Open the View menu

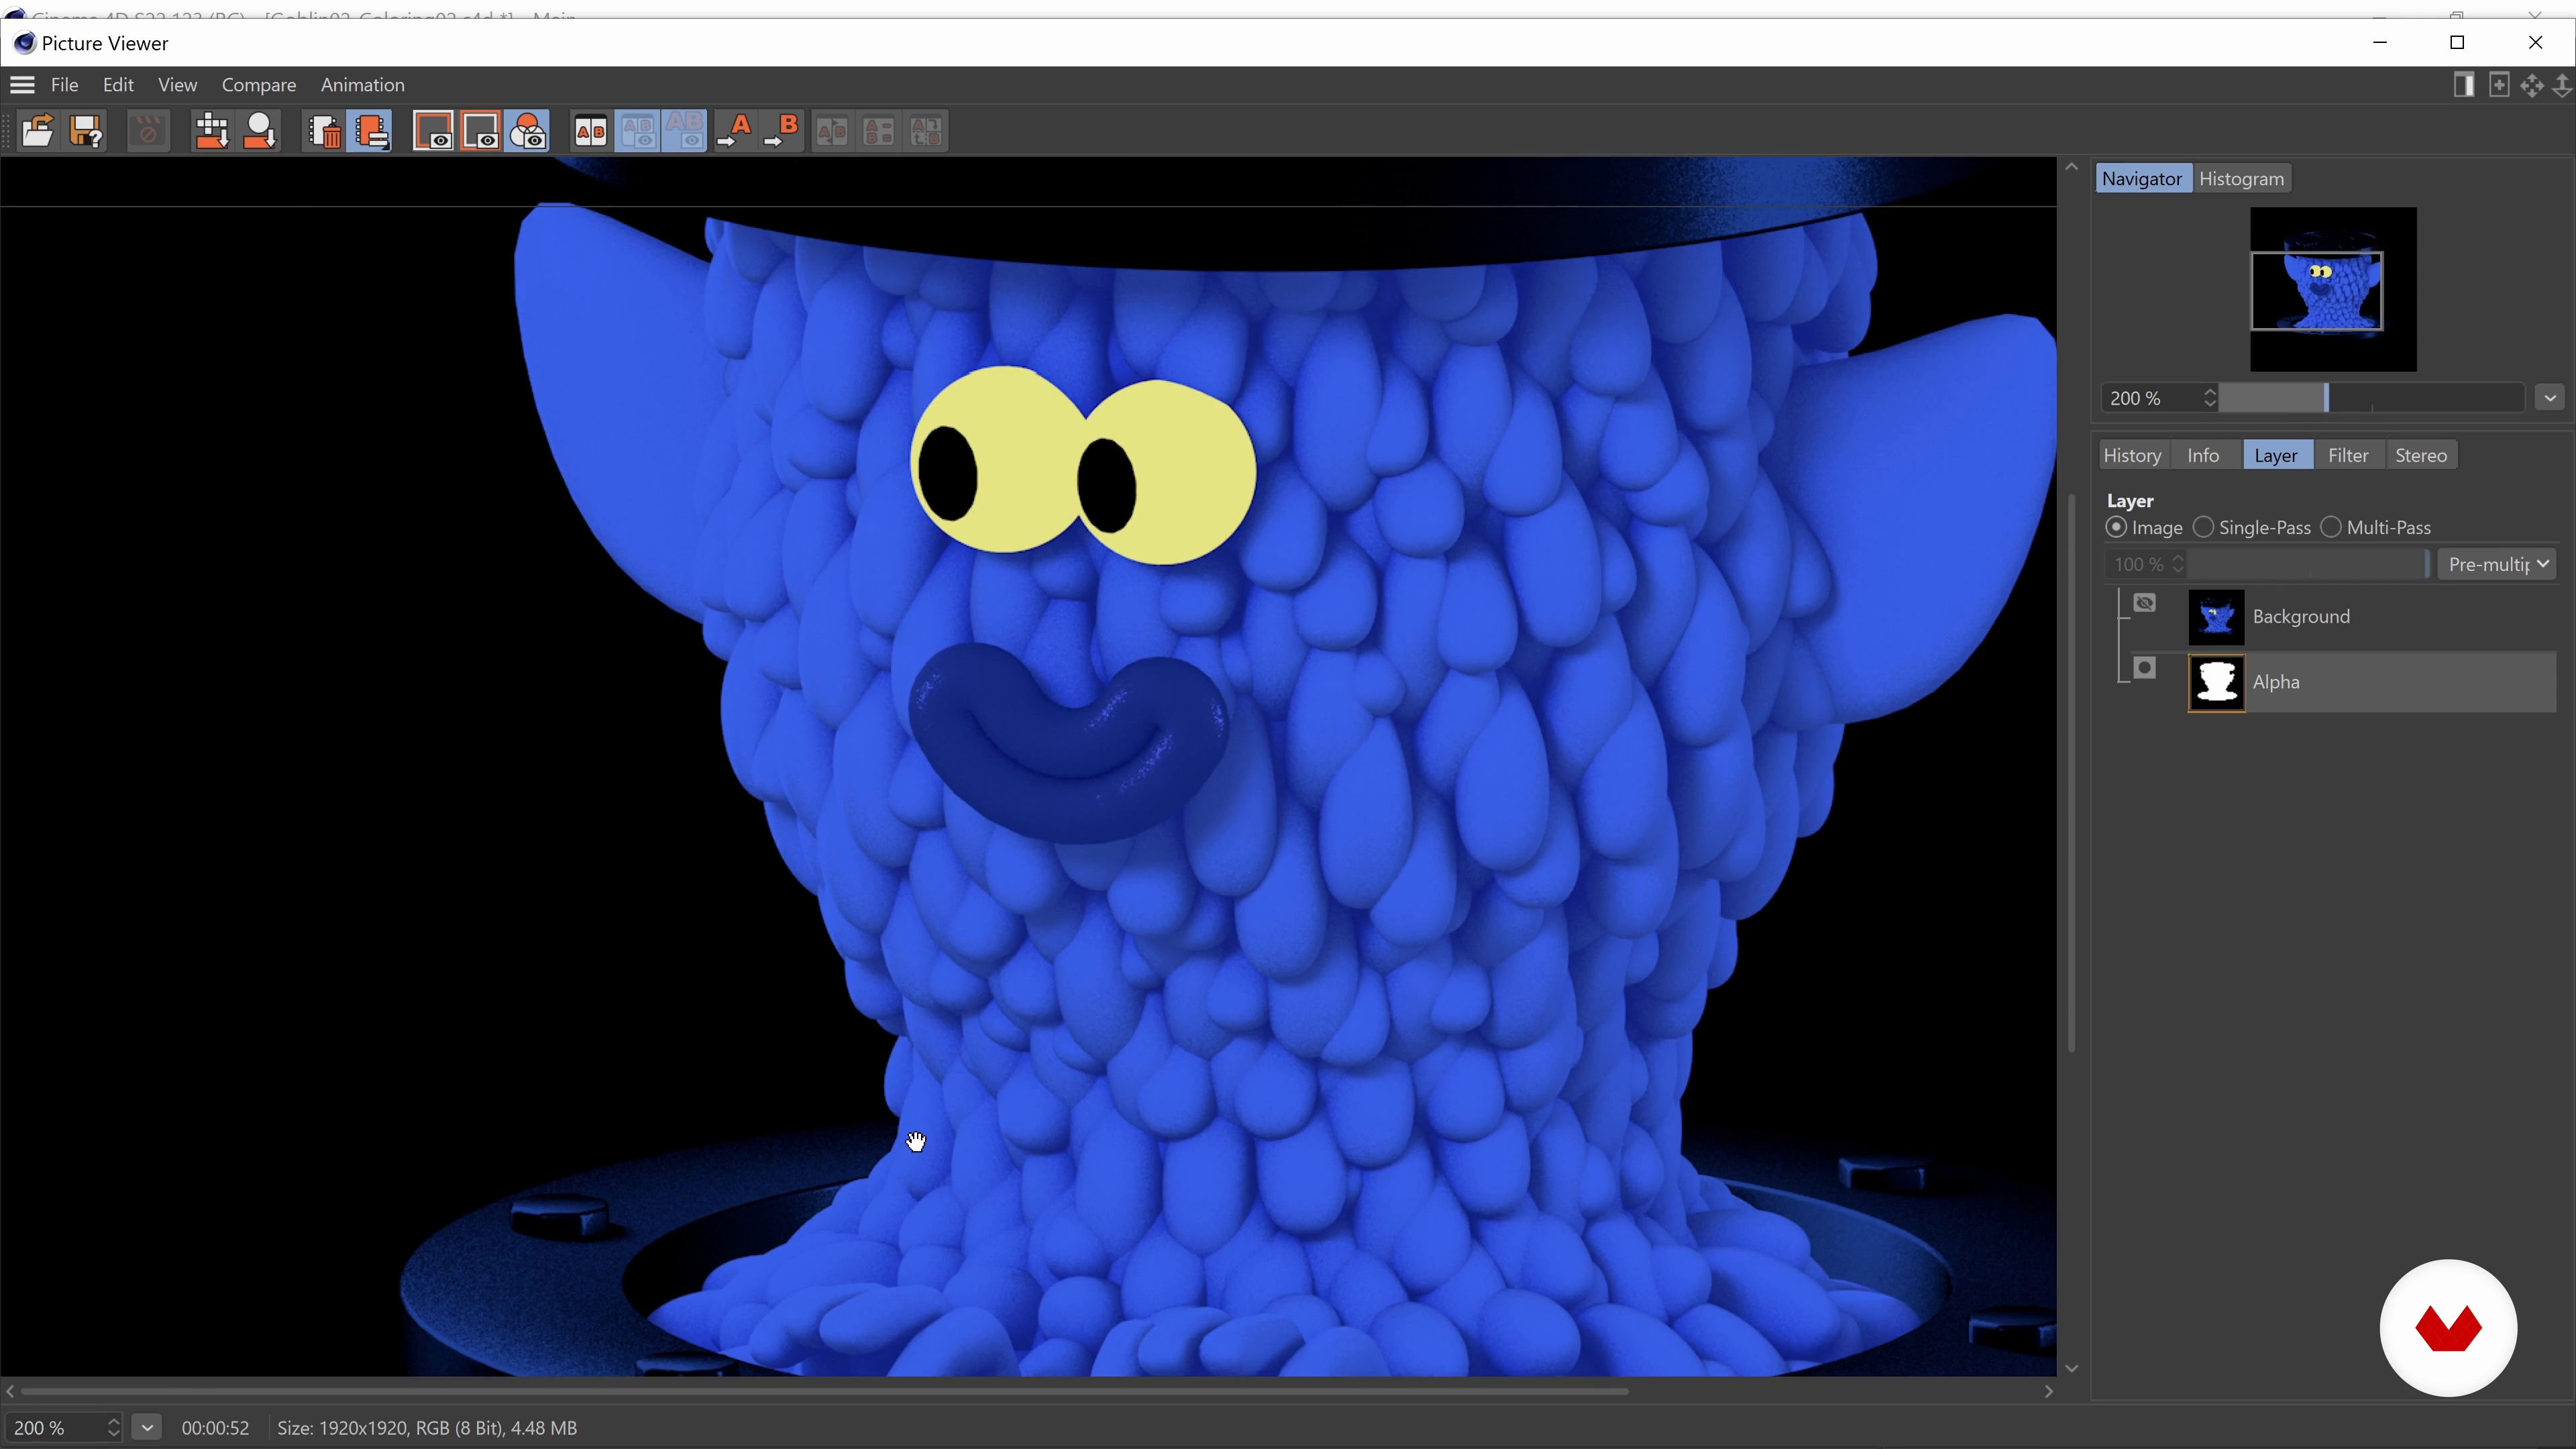[177, 85]
